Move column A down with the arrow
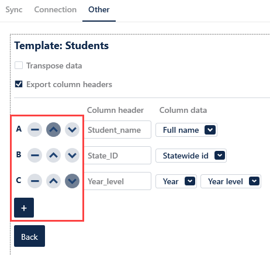 tap(72, 129)
